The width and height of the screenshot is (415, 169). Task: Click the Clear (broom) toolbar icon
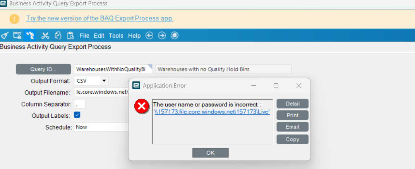[x=5, y=35]
